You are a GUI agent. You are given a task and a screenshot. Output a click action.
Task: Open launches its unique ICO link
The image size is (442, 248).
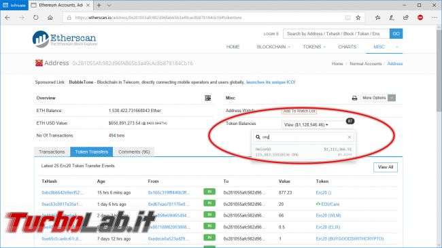[x=271, y=82]
